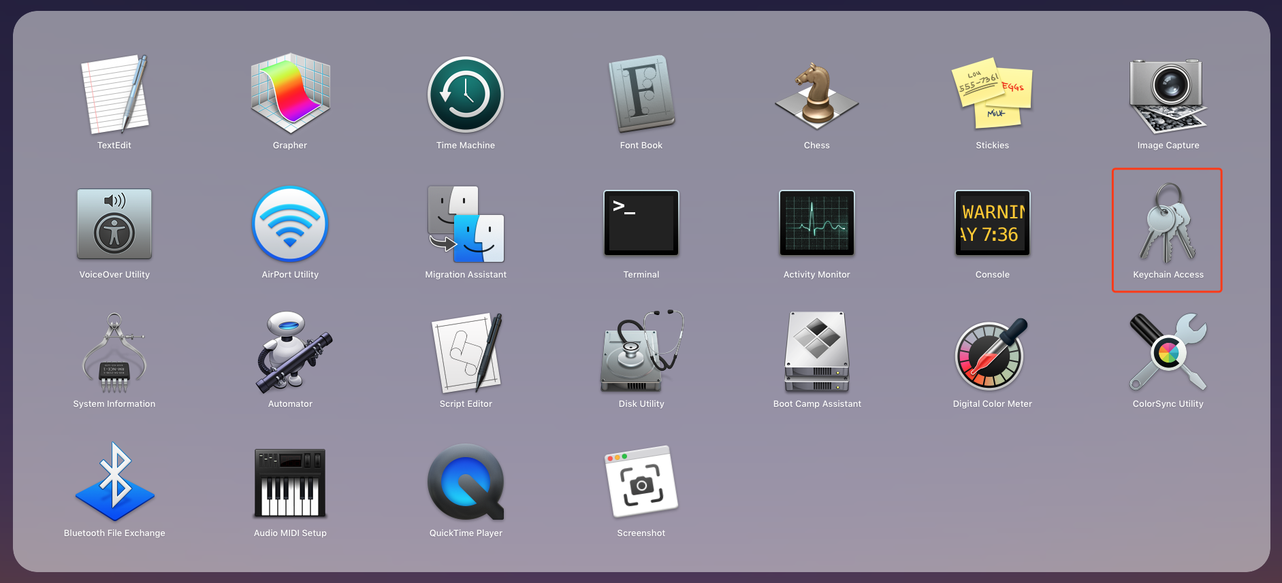Click the "Automator" label text
1282x583 pixels.
tap(290, 404)
